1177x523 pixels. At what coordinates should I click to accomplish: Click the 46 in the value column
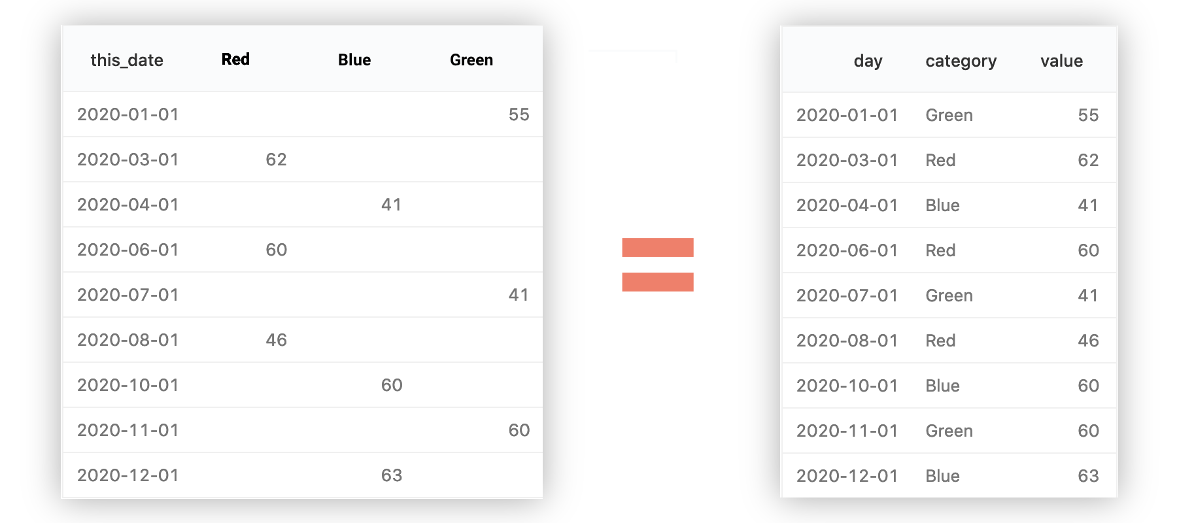click(x=1088, y=341)
